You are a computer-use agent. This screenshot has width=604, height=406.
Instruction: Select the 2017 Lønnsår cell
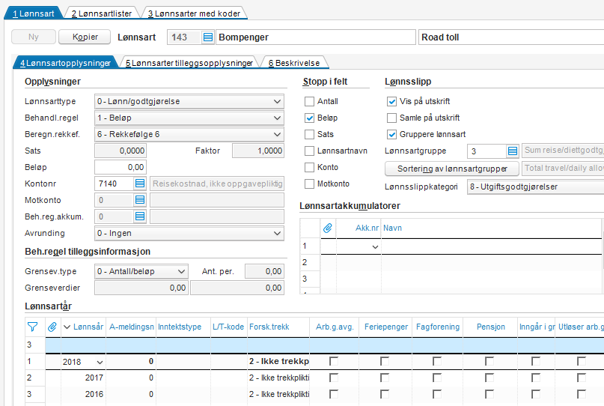click(x=83, y=378)
